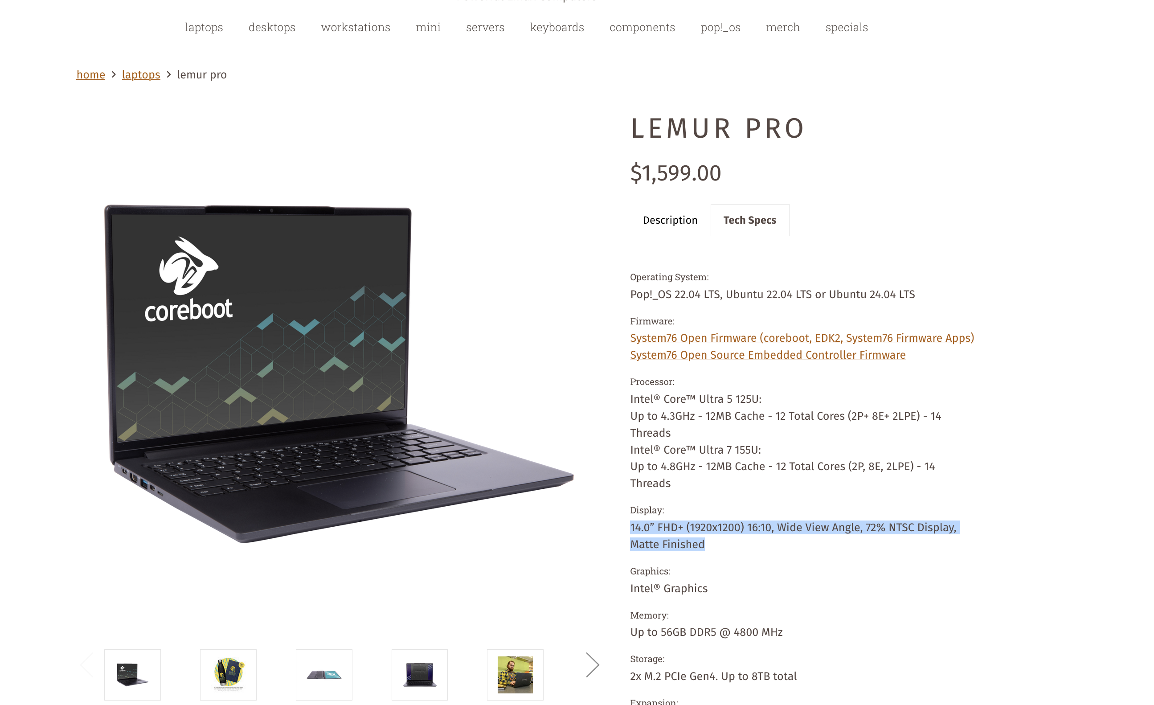The image size is (1154, 705).
Task: Advance gallery with the next arrow
Action: (x=593, y=665)
